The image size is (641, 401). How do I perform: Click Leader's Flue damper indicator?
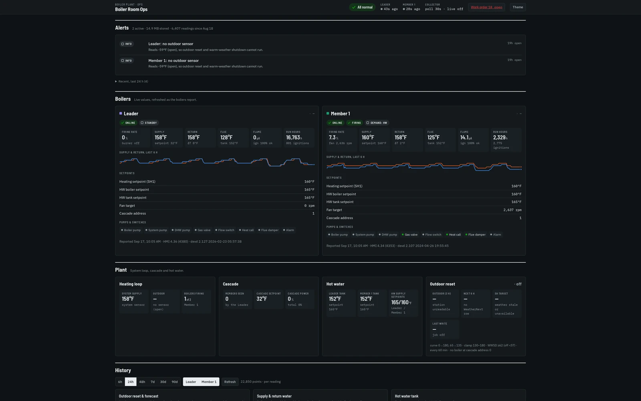[268, 230]
